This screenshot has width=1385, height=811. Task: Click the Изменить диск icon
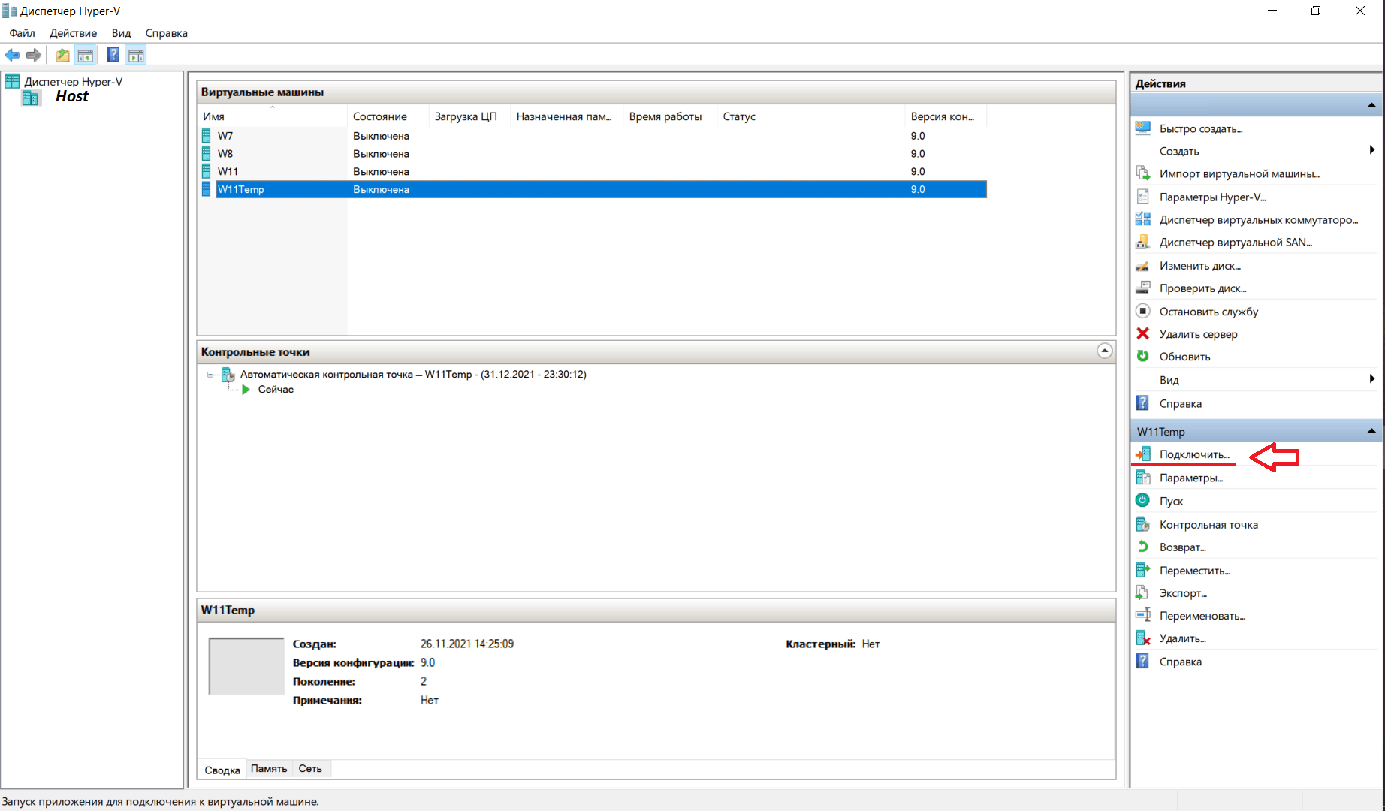point(1143,266)
